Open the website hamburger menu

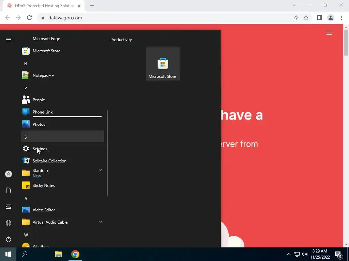coord(329,33)
